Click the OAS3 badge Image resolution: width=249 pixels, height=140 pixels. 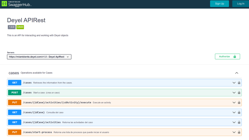click(20, 27)
